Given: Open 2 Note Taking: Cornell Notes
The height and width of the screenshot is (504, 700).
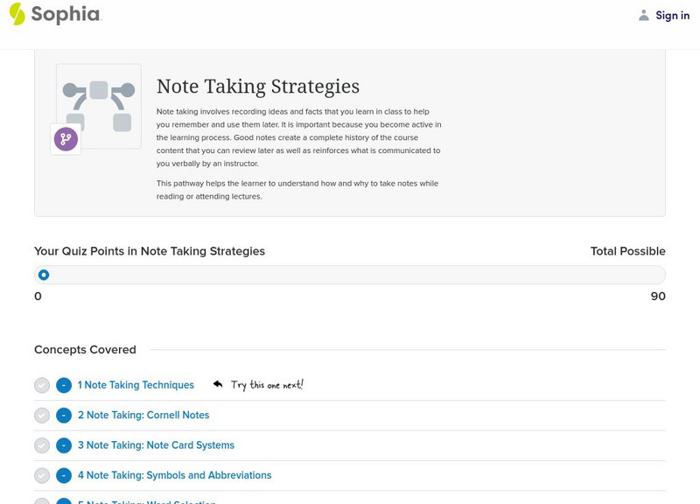Looking at the screenshot, I should click(x=143, y=416).
